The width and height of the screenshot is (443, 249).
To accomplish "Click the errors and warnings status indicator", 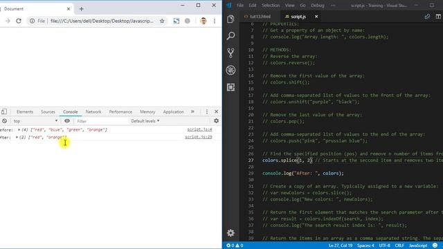I will point(235,246).
